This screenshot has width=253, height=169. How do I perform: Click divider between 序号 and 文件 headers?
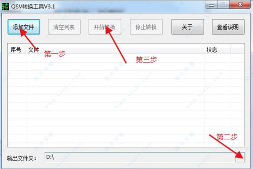point(26,50)
